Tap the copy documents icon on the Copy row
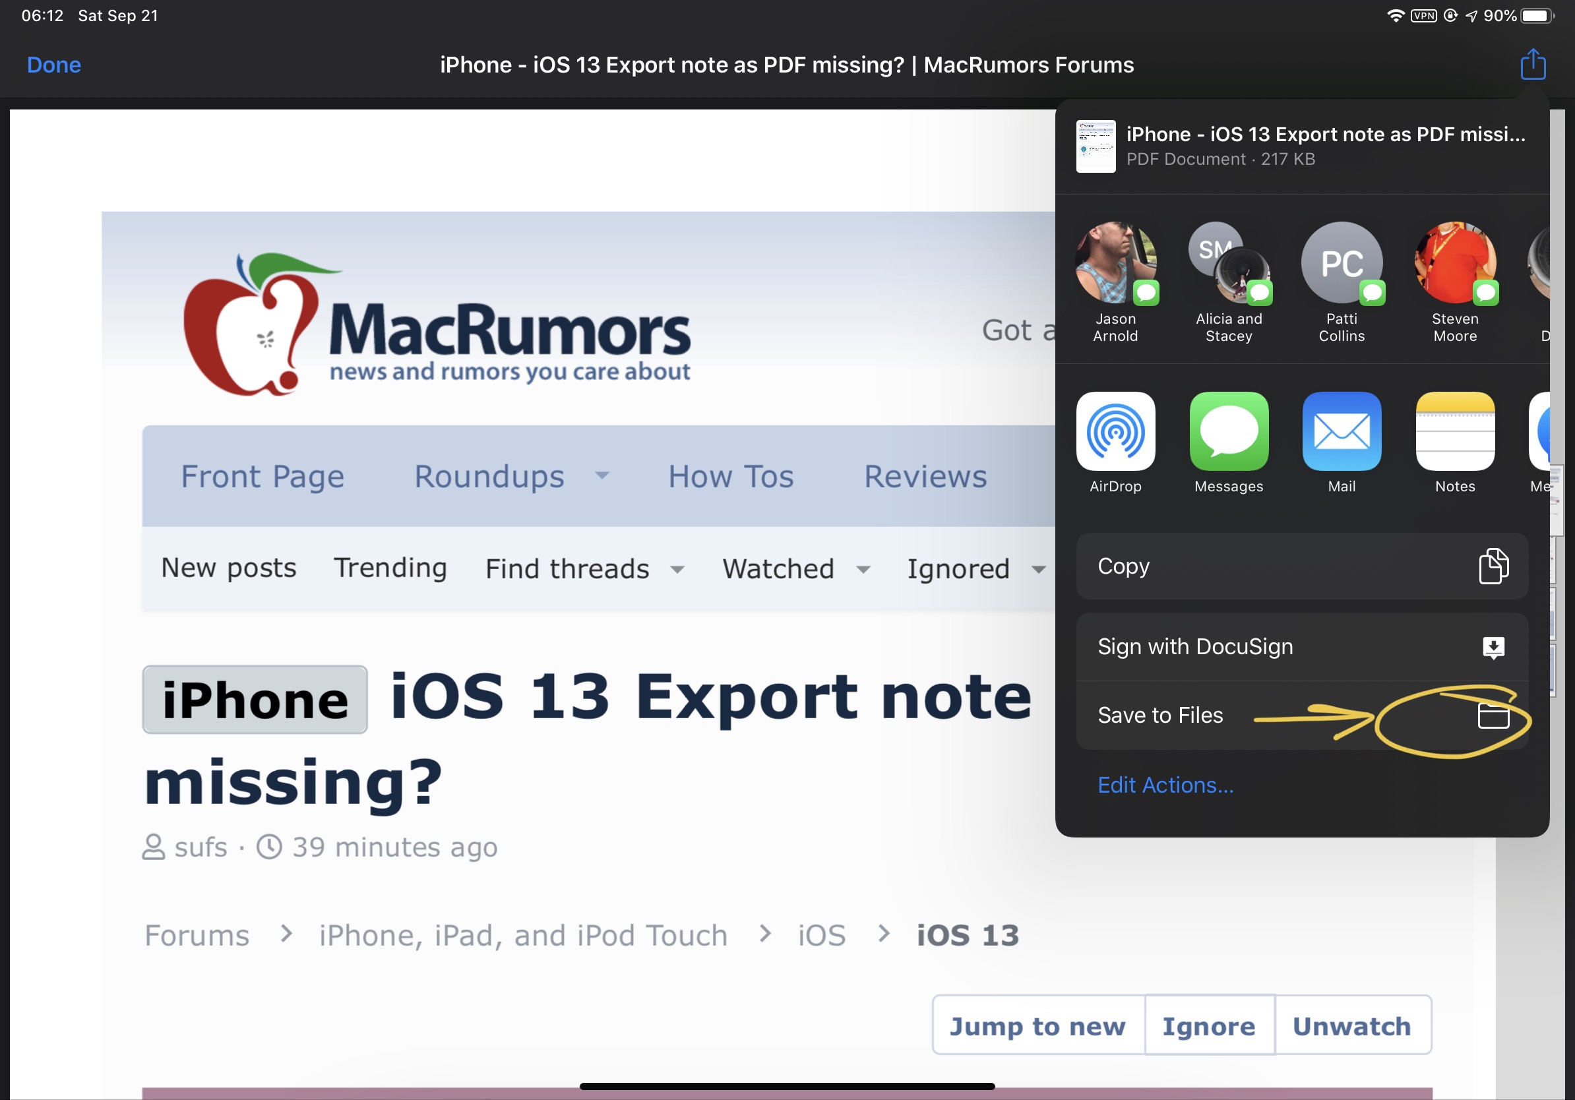The image size is (1575, 1100). coord(1493,566)
